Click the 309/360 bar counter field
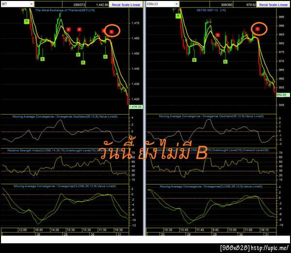Image resolution: width=291 pixels, height=253 pixels. [222, 5]
